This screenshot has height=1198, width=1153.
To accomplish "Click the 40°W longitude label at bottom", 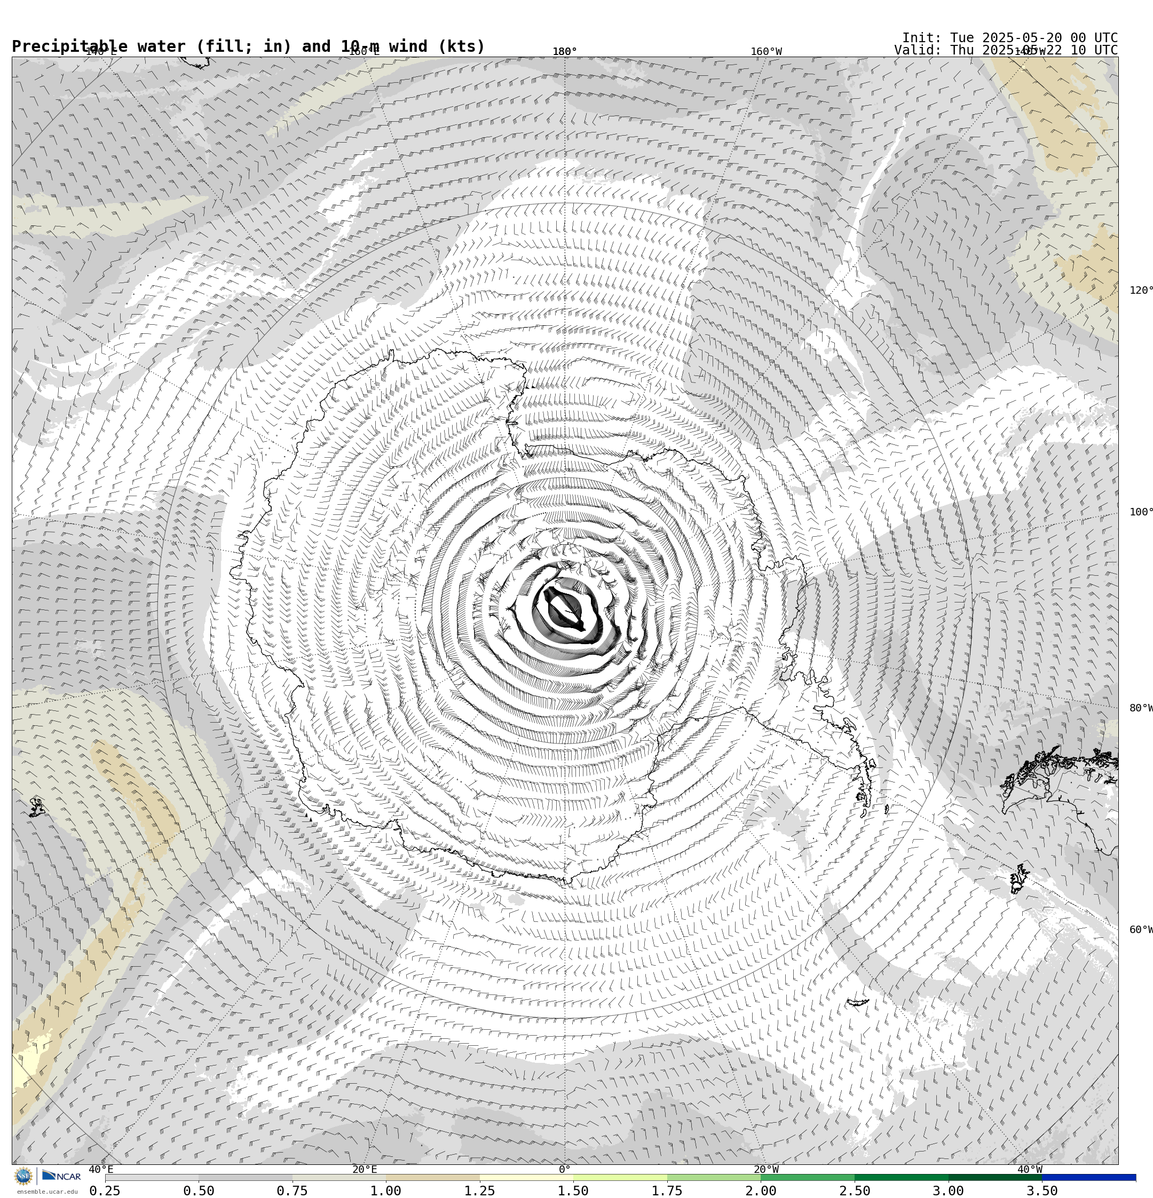I will (1030, 1169).
